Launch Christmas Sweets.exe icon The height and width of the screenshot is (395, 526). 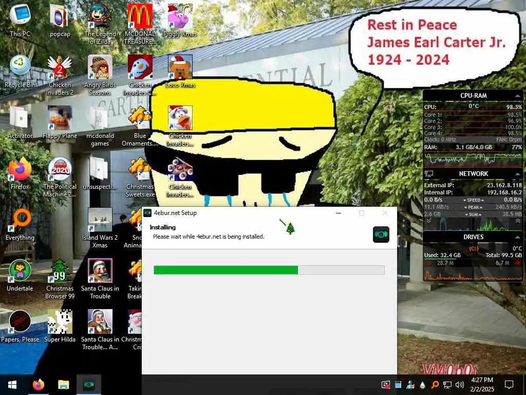pyautogui.click(x=140, y=177)
